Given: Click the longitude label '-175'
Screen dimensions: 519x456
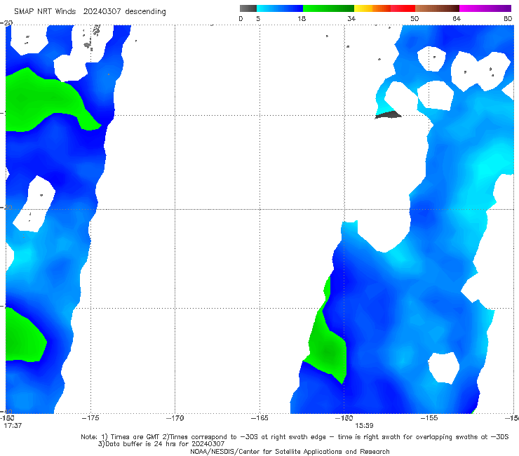Looking at the screenshot, I should pos(90,418).
